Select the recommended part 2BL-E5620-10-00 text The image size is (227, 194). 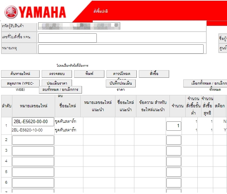27,130
